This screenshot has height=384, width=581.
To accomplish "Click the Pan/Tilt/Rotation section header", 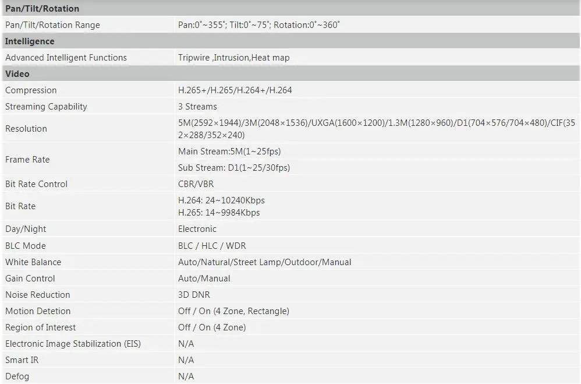I will point(290,8).
